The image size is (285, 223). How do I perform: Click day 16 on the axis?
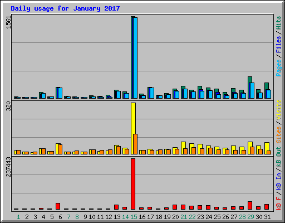tap(142, 217)
